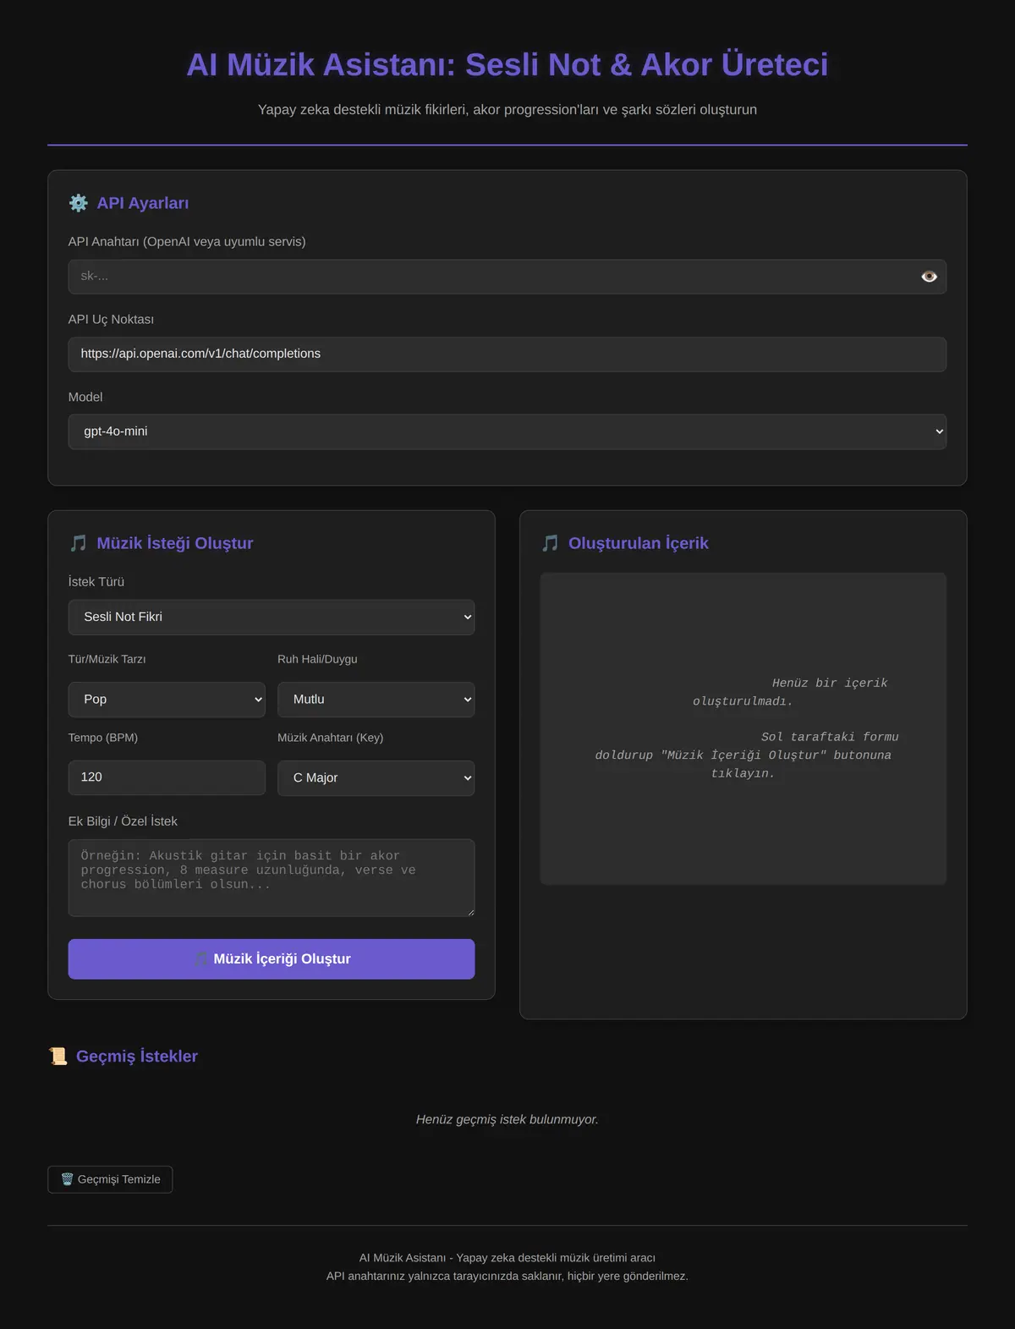Open the İstek Türü dropdown
This screenshot has width=1015, height=1329.
coord(272,618)
